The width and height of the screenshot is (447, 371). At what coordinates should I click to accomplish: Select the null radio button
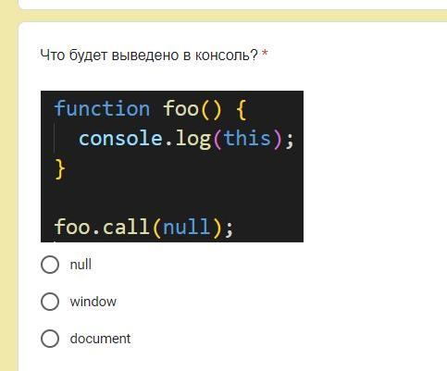point(50,265)
